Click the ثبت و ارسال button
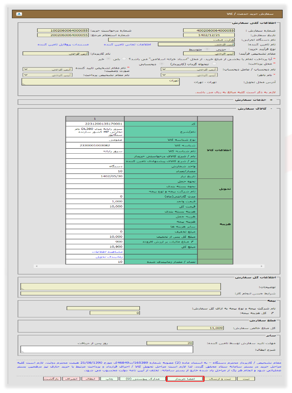 (x=220, y=379)
